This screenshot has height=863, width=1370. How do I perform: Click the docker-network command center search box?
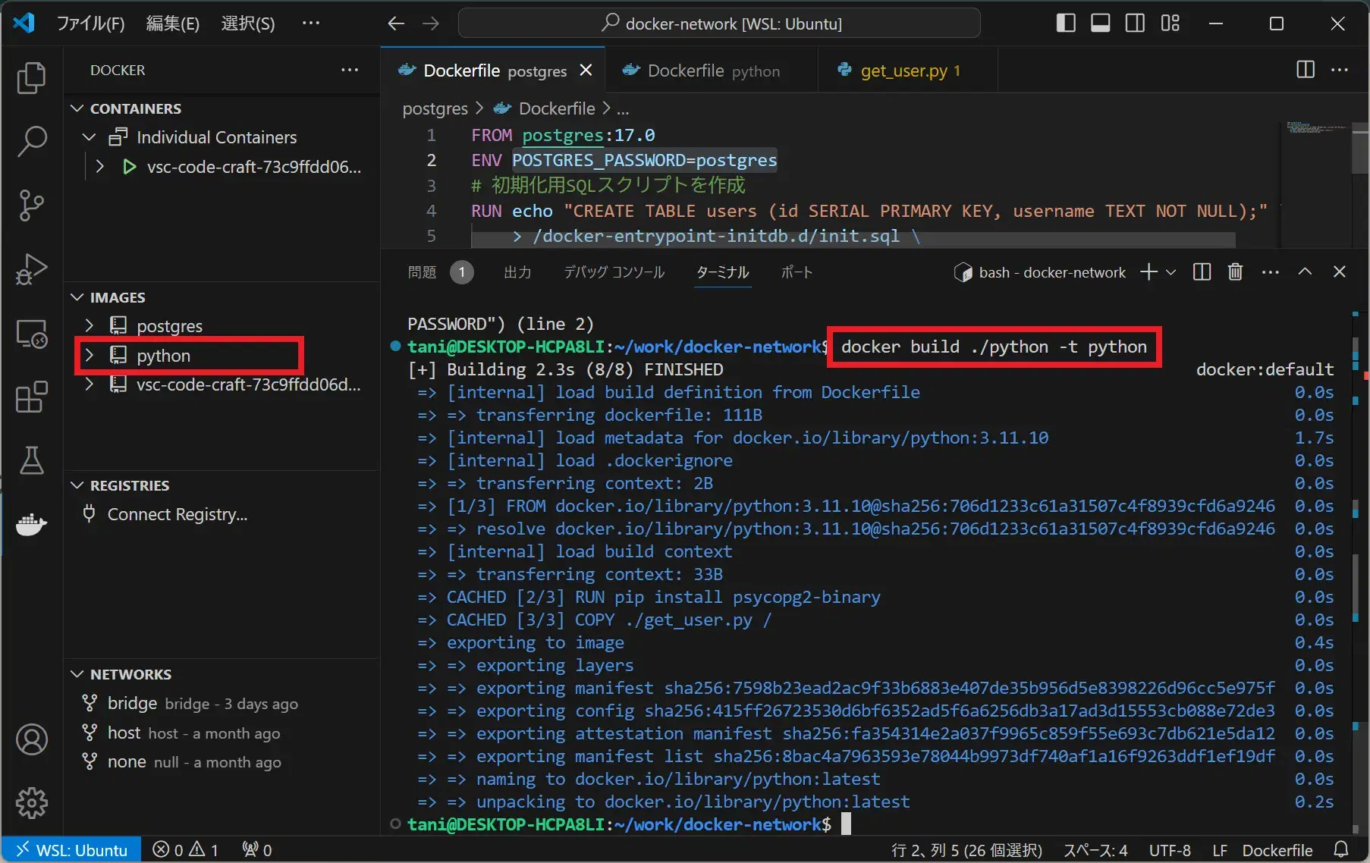click(x=719, y=24)
